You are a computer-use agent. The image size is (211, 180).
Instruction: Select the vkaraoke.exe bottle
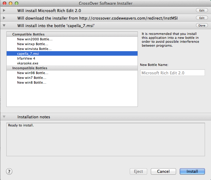click(72, 63)
